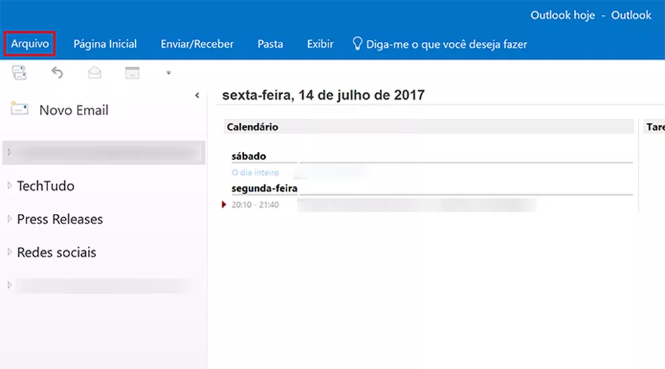Expand the Redes sociais folder triangle
This screenshot has width=665, height=369.
pyautogui.click(x=9, y=252)
